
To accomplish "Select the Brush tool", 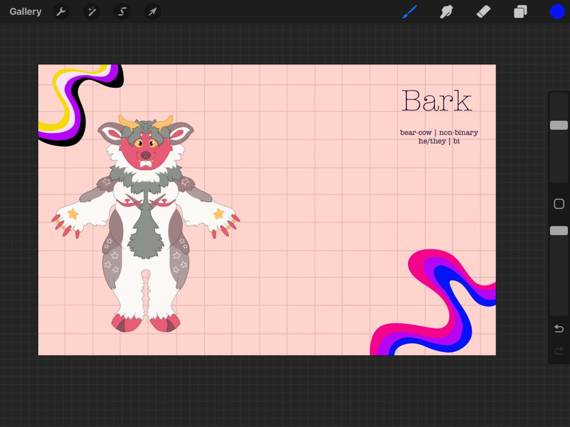I will click(410, 11).
